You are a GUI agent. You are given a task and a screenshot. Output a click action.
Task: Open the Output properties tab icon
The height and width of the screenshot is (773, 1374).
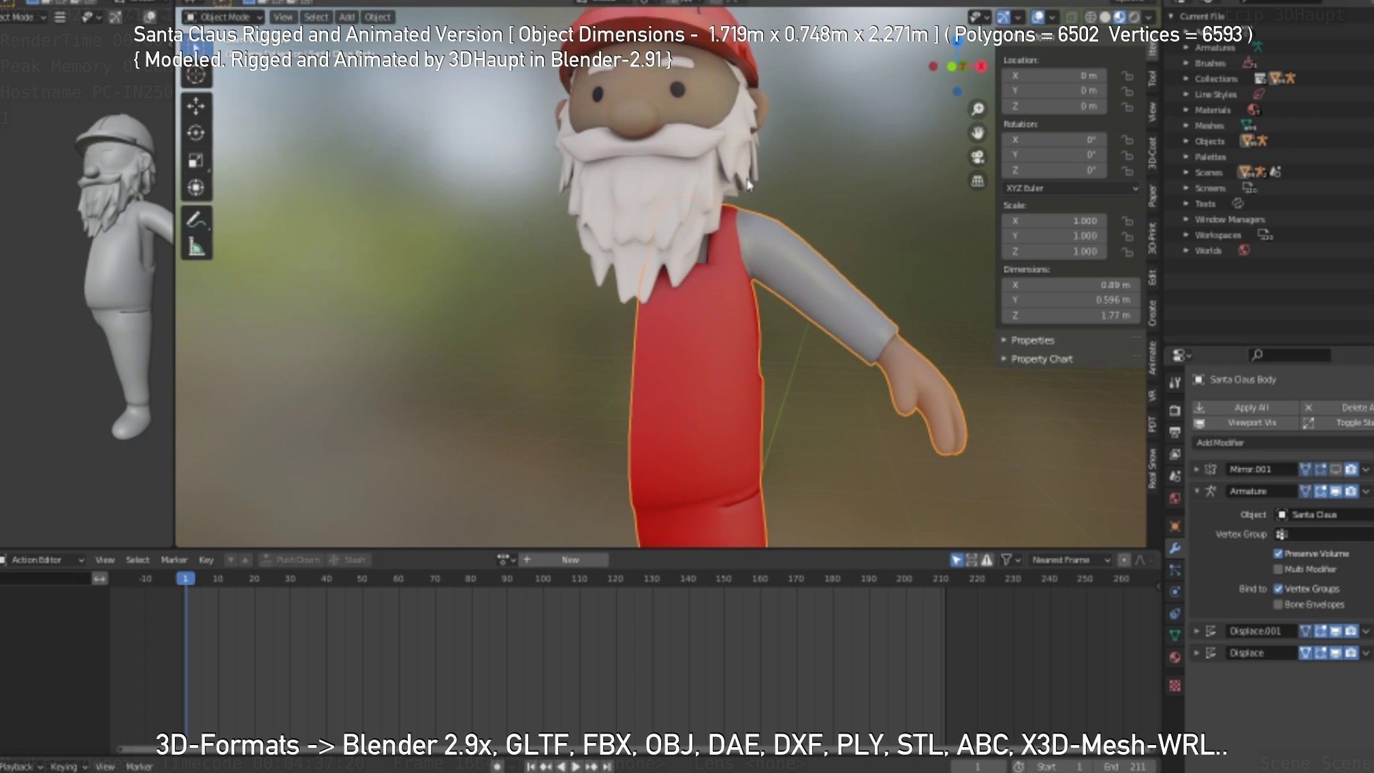(x=1175, y=432)
